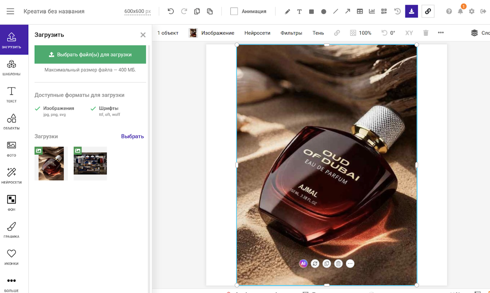Enable the Анимация checkbox

tap(234, 11)
